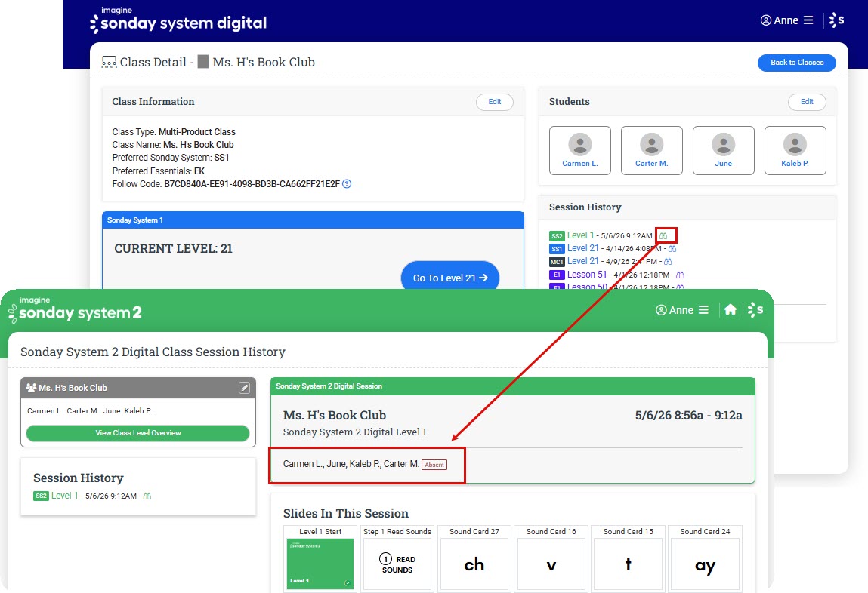View binoculars icon for Lesson 51 session
868x593 pixels.
tap(681, 275)
